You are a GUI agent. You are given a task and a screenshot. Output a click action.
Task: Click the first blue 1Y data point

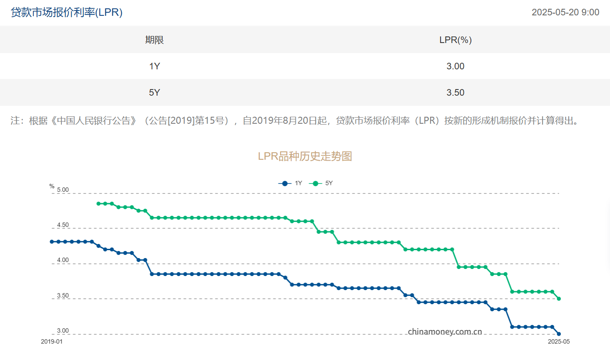(52, 242)
